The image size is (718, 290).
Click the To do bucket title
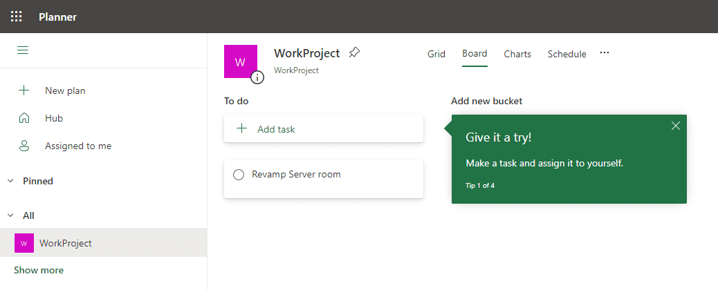237,101
